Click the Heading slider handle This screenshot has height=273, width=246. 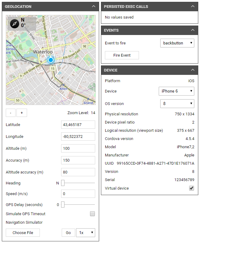pos(63,183)
